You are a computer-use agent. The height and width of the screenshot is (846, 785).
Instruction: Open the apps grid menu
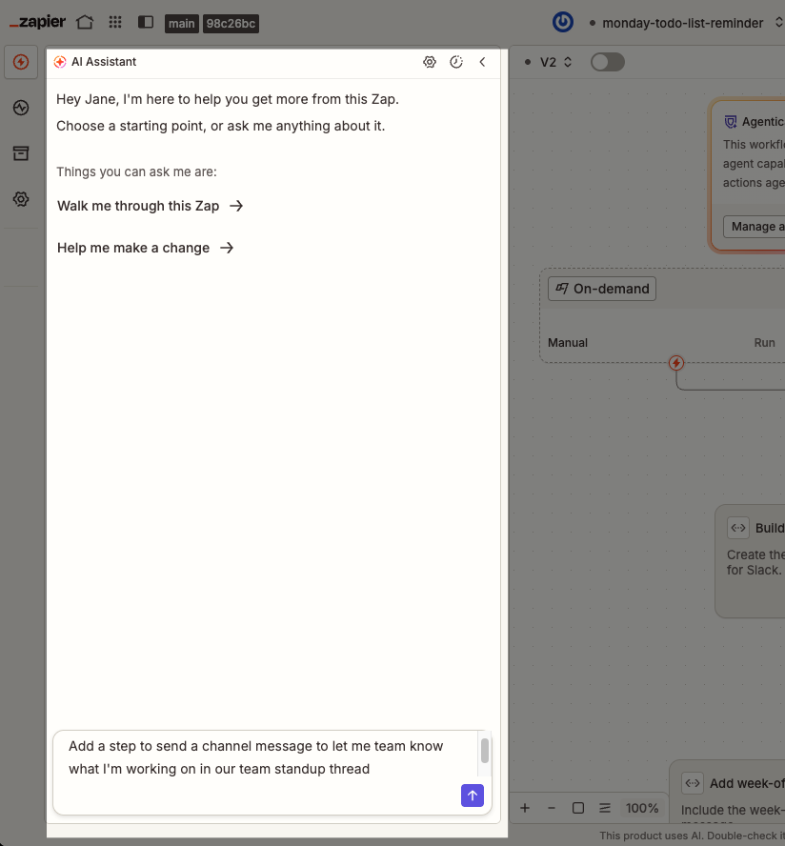pos(115,22)
